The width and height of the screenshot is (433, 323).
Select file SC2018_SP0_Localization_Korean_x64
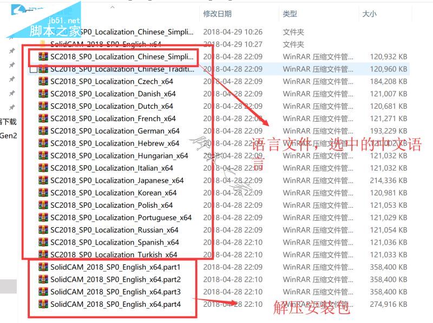pos(114,193)
